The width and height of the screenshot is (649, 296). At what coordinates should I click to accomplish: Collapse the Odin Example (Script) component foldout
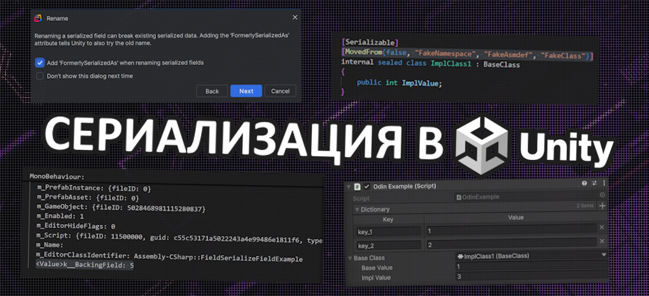[x=350, y=187]
